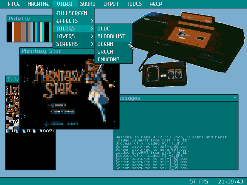Click the Video menu in menu bar
The height and width of the screenshot is (185, 247).
pos(64,4)
